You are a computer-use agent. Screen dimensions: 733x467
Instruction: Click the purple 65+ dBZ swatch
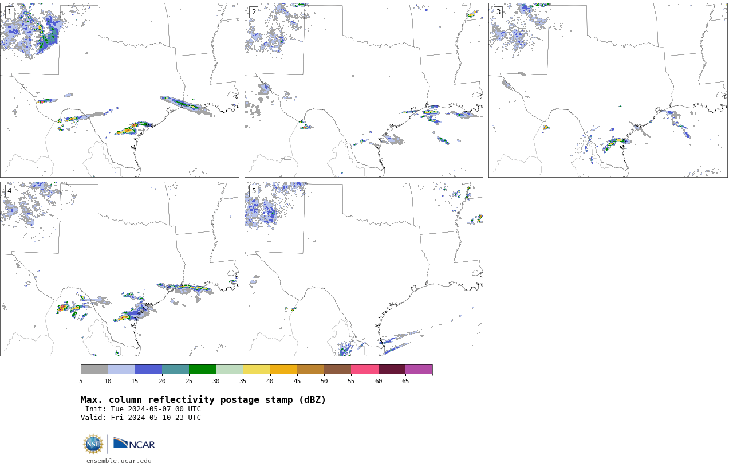(419, 369)
